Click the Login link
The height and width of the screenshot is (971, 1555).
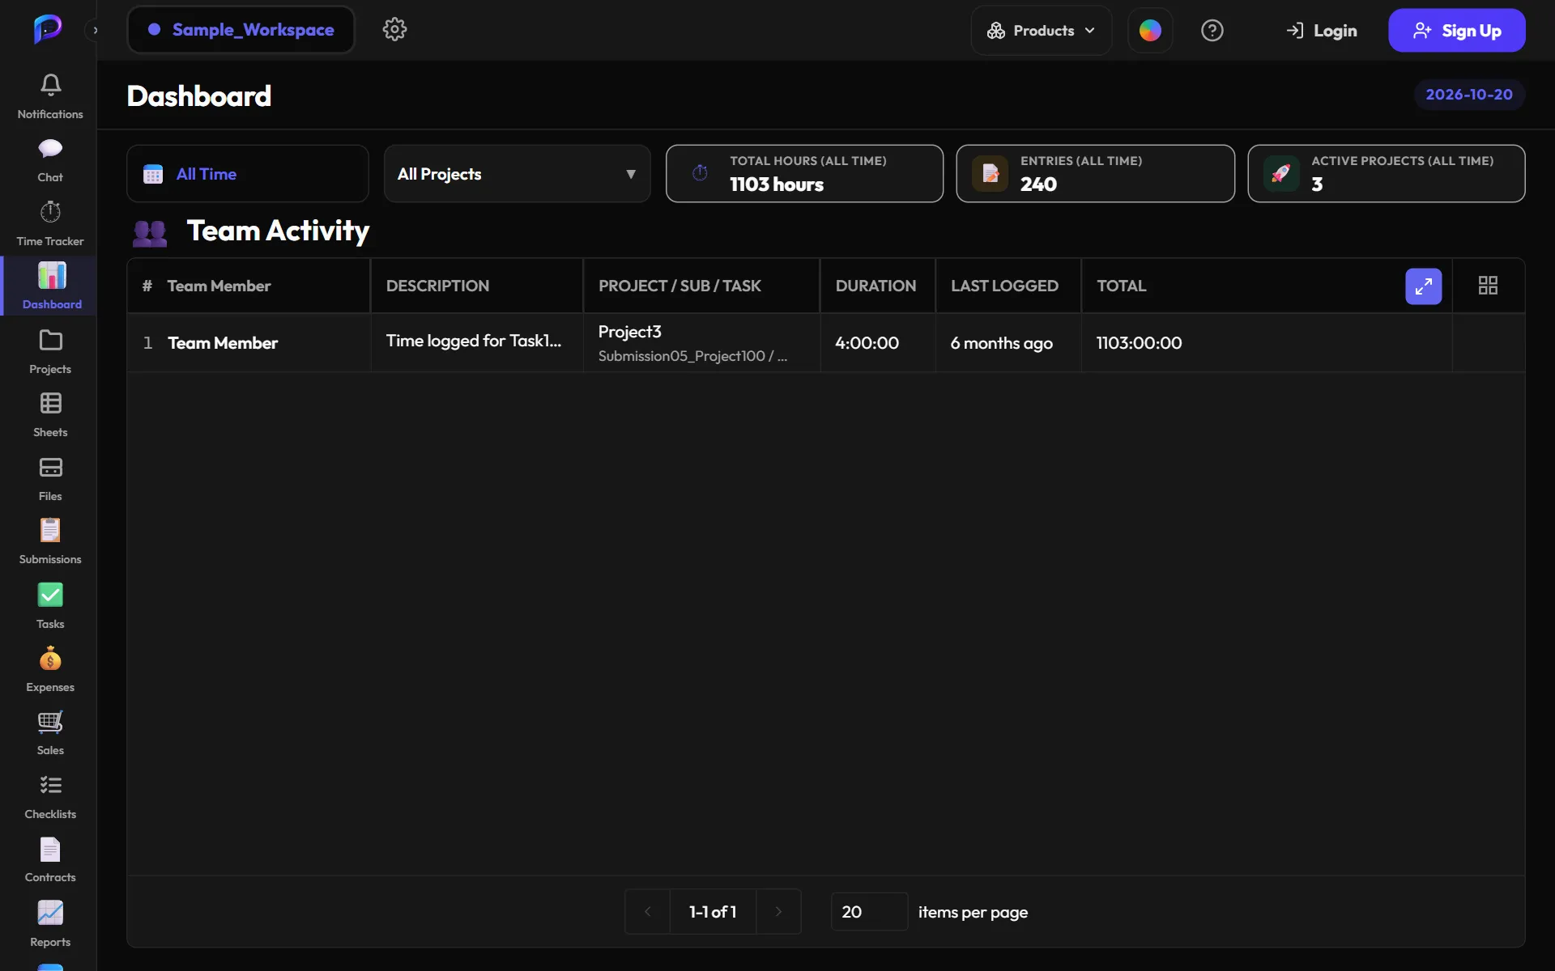pyautogui.click(x=1322, y=31)
